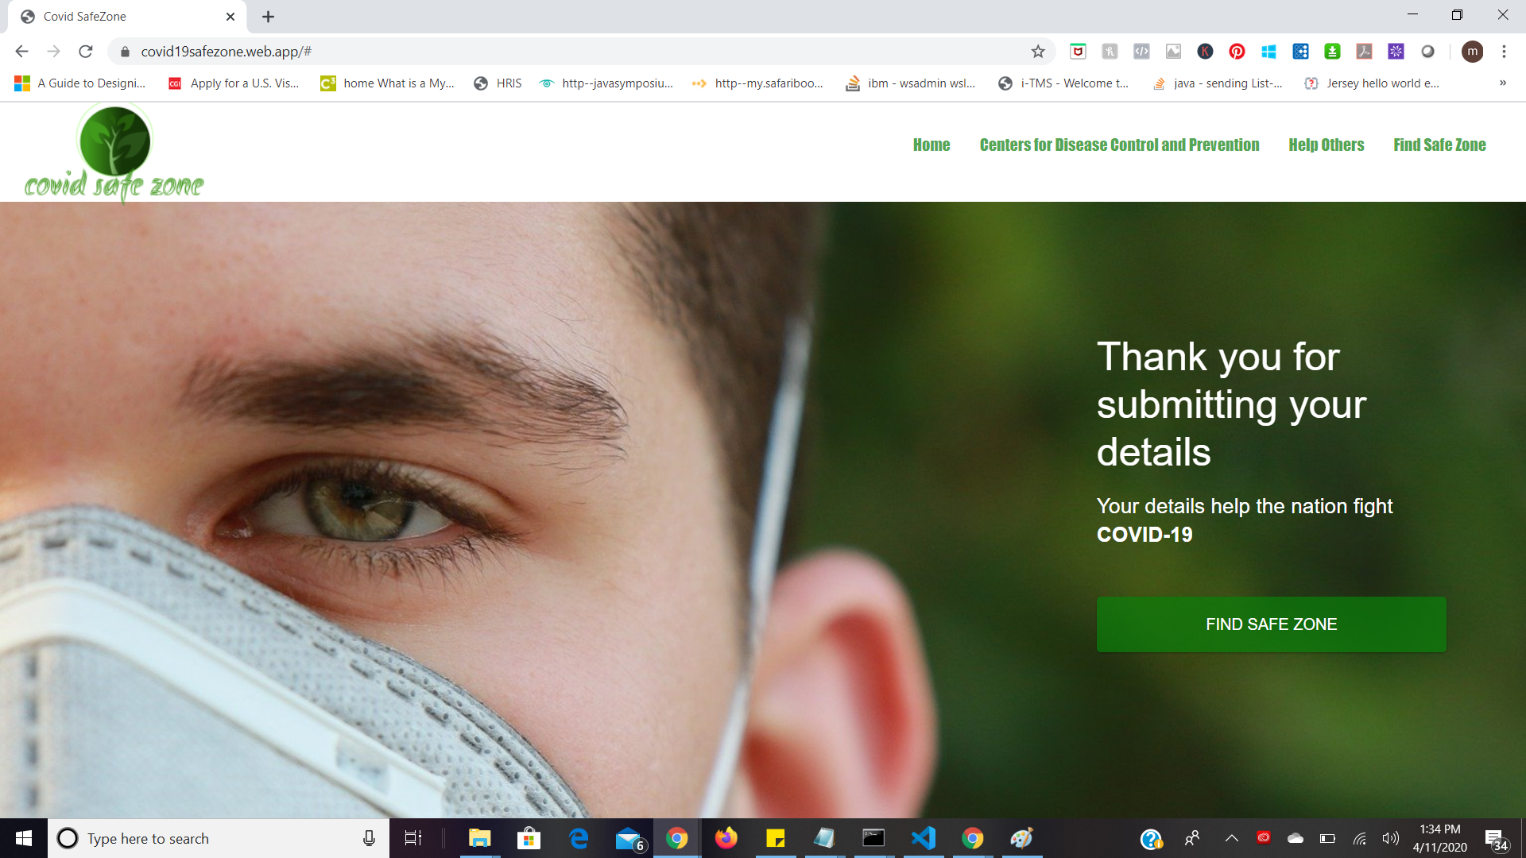Select the Covid SafeZone tab

(x=127, y=17)
